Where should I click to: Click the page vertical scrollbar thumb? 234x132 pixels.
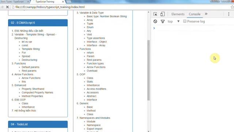148,70
